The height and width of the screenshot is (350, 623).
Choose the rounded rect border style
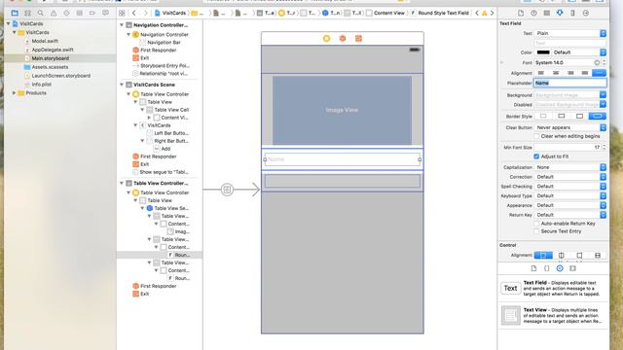pos(597,117)
